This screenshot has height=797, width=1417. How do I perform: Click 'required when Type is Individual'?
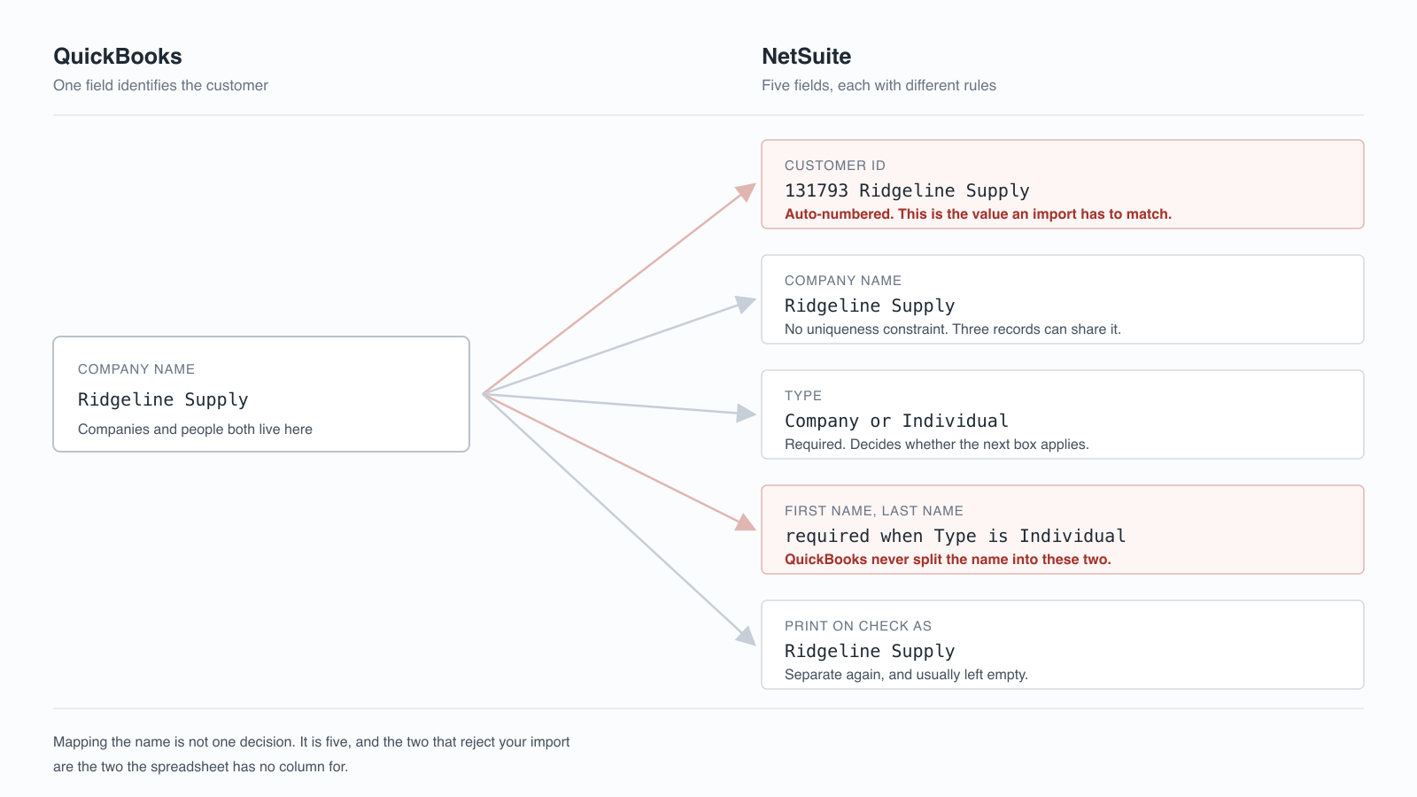click(x=955, y=536)
